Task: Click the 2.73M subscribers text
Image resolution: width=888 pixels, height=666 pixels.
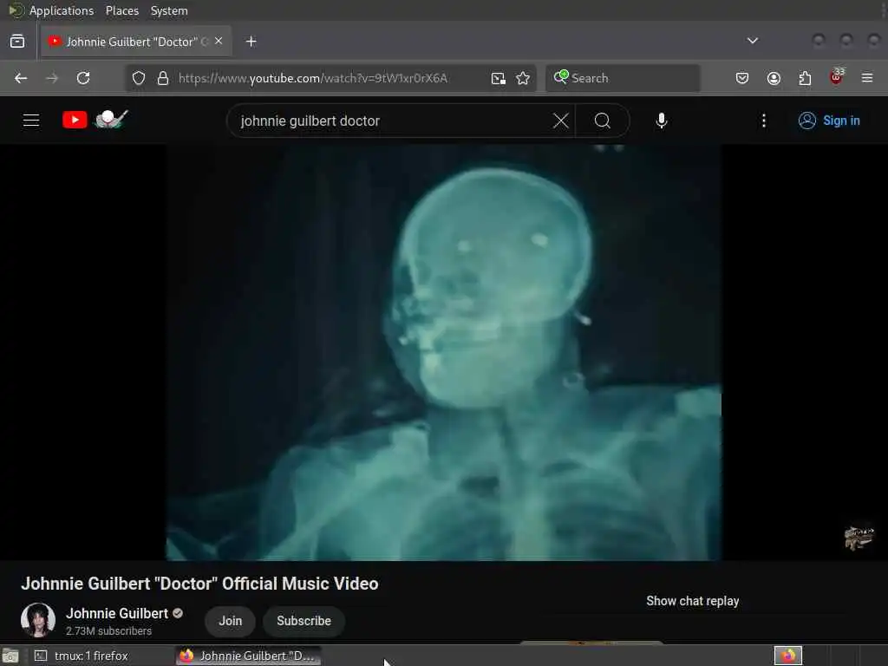Action: [108, 631]
